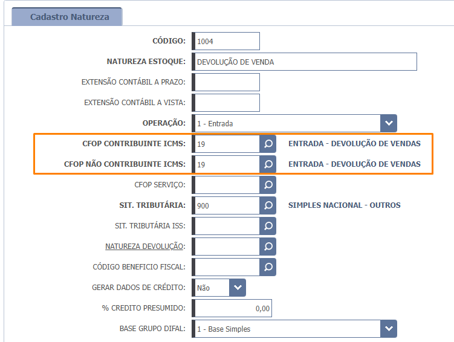Focus the CFOP Contribuinte ICMS input
The width and height of the screenshot is (454, 342).
click(226, 144)
